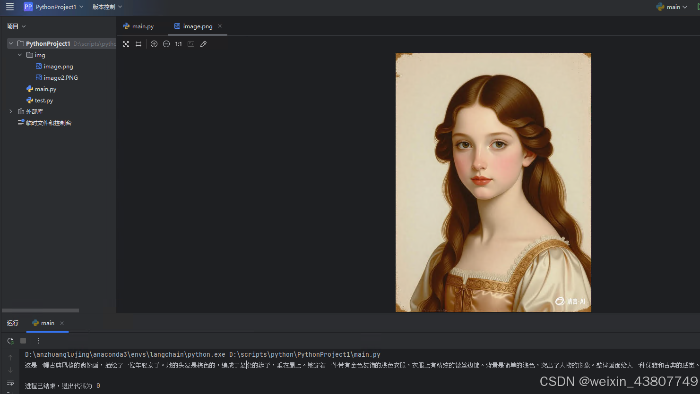This screenshot has width=700, height=394.
Task: Rerun the main script
Action: (x=10, y=341)
